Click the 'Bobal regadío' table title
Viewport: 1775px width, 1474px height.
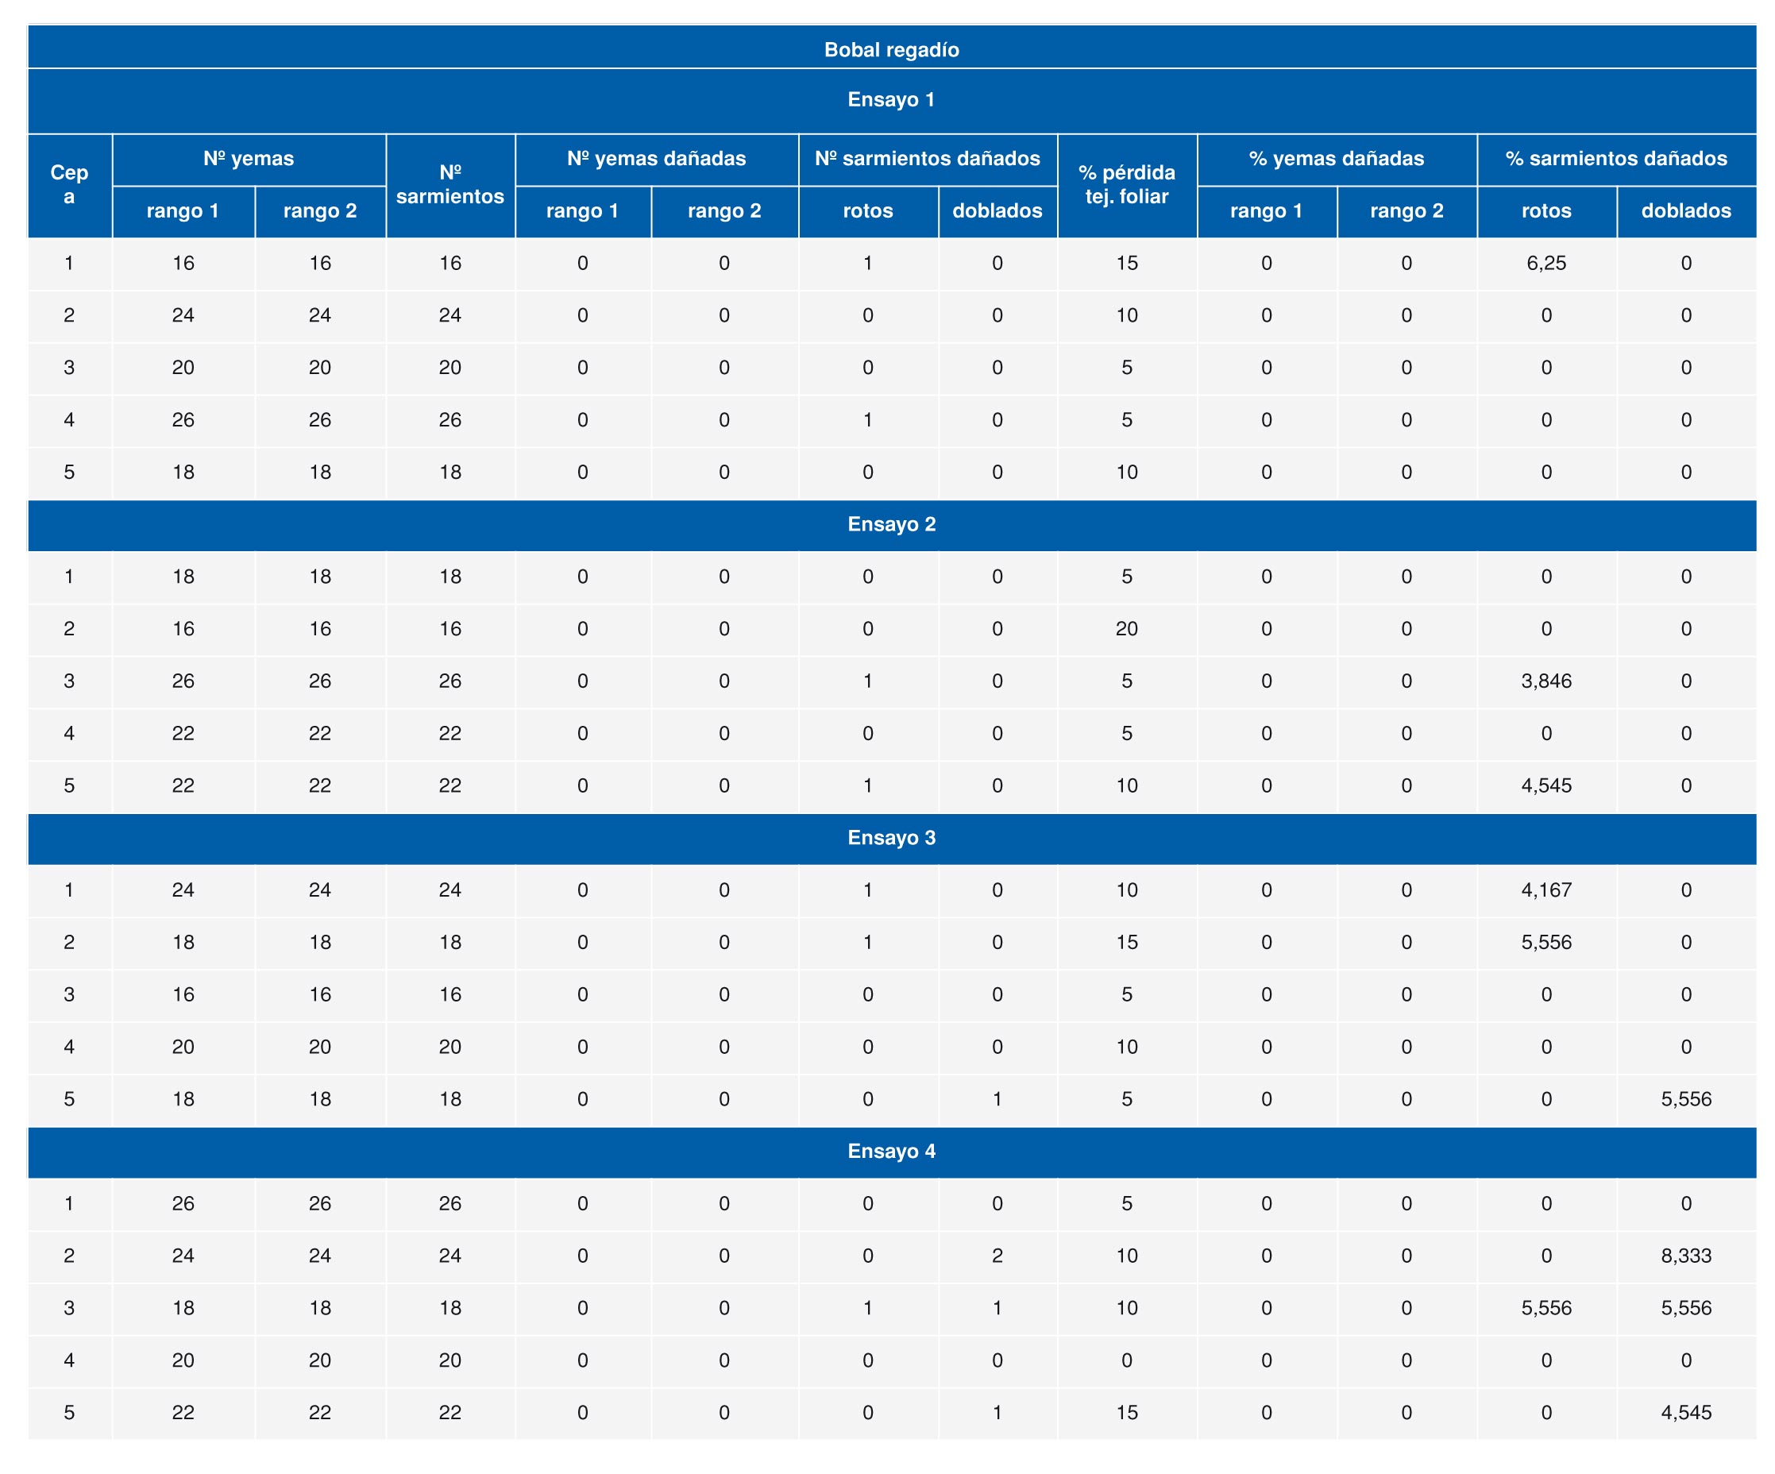(892, 50)
